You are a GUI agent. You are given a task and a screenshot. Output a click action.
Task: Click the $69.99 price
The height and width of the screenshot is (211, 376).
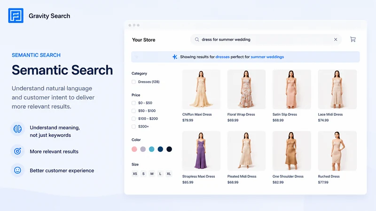click(233, 121)
